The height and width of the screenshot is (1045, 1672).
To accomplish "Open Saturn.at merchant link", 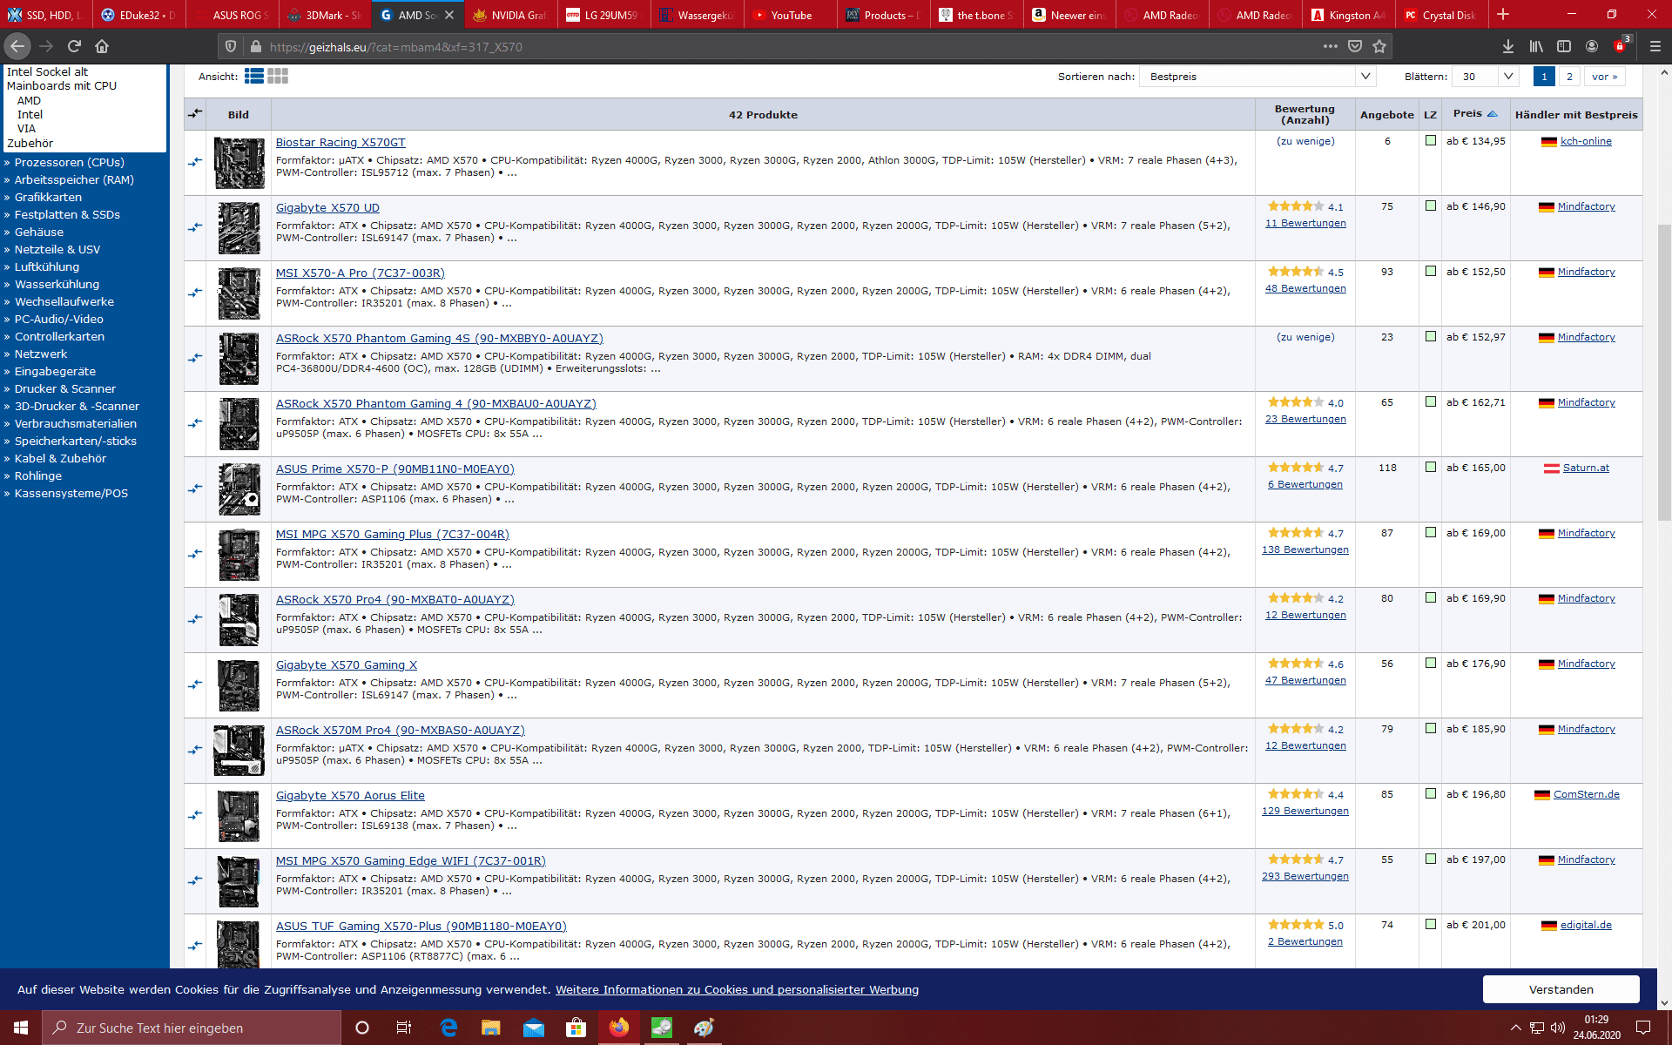I will pyautogui.click(x=1586, y=468).
